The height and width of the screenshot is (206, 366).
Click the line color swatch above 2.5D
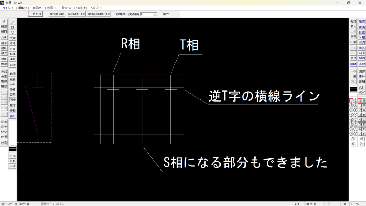(x=13, y=148)
